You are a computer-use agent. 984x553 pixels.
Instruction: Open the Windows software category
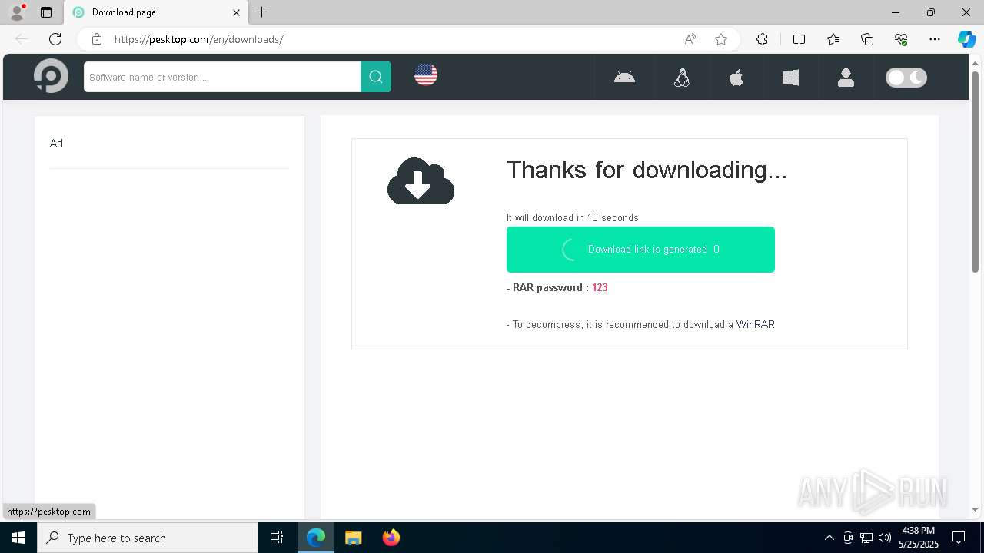pos(790,77)
